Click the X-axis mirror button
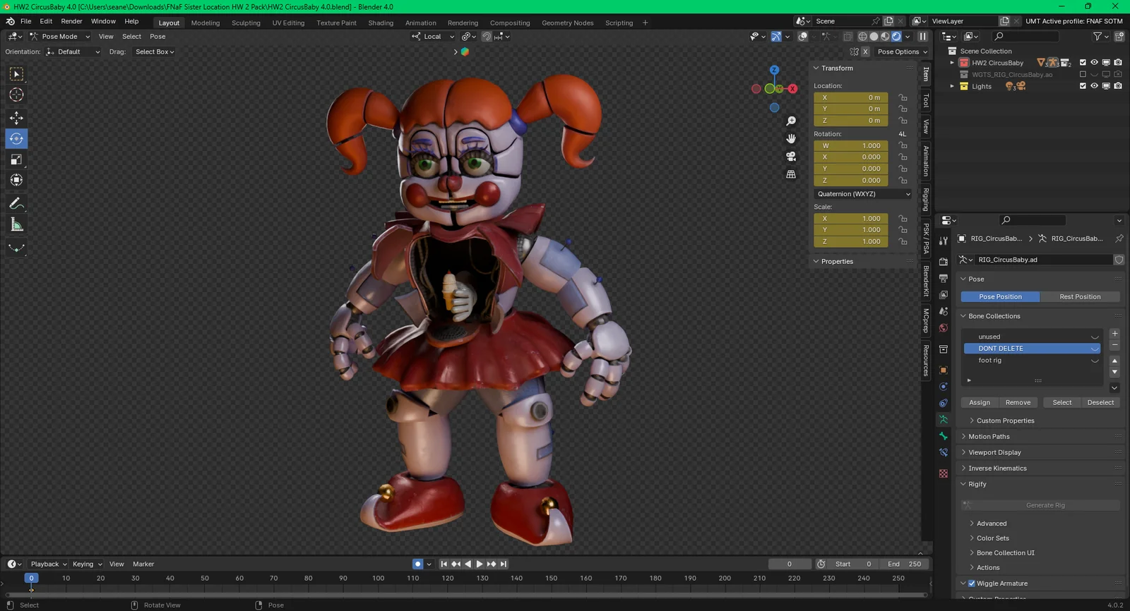1130x611 pixels. pyautogui.click(x=865, y=52)
